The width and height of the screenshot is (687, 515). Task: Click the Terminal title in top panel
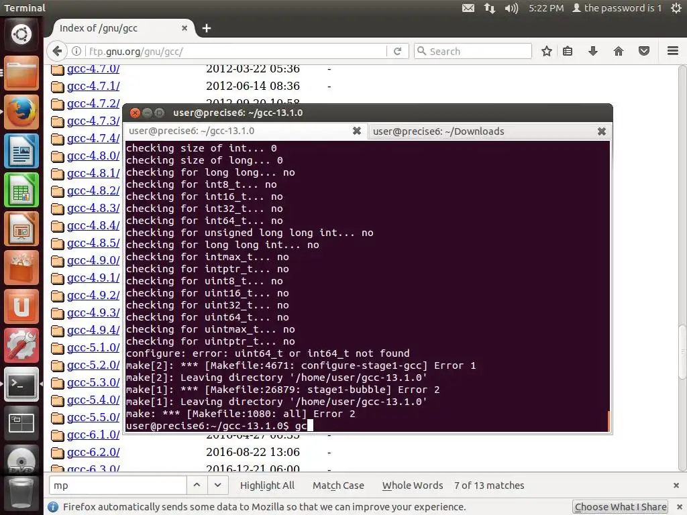25,8
